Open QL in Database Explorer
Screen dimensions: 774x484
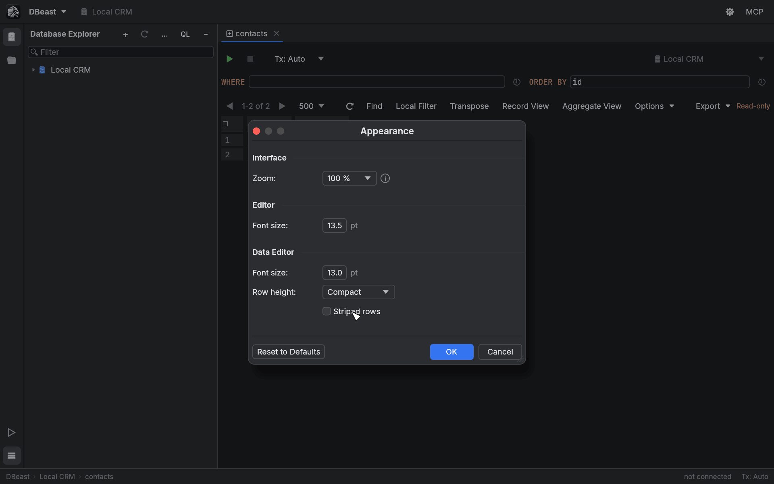(185, 35)
